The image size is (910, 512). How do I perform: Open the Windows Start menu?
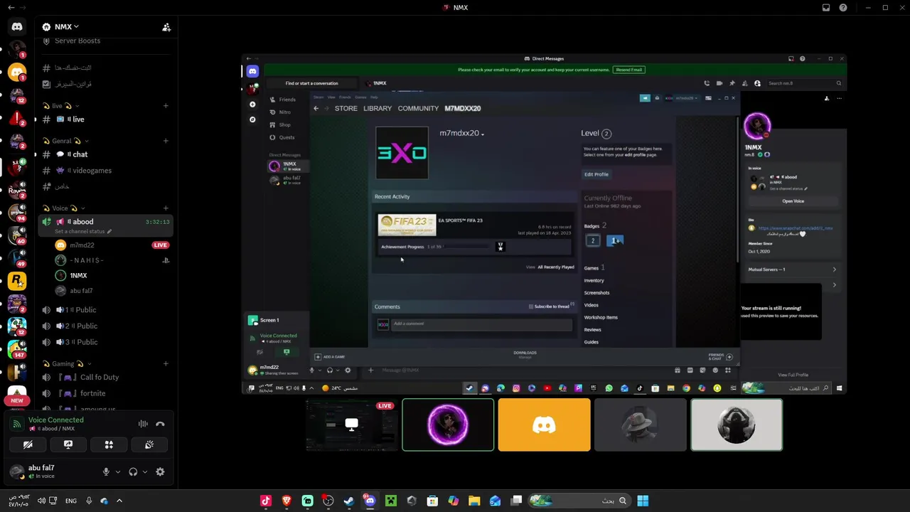(643, 501)
